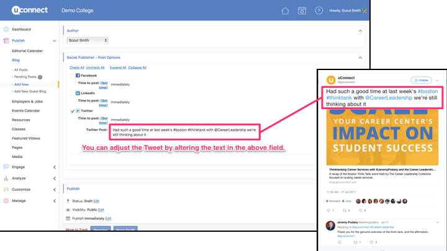Click the Dashboard icon in sidebar
Viewport: 447px width, 251px height.
tap(6, 30)
